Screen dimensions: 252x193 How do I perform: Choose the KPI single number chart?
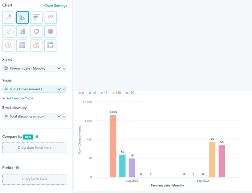point(8,45)
